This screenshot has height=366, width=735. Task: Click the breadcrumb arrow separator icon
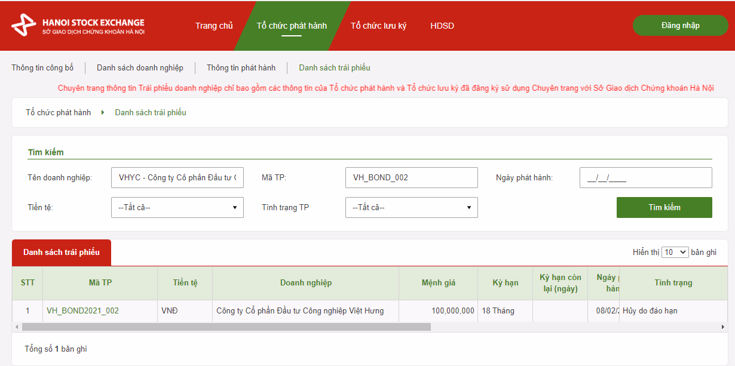tap(103, 112)
